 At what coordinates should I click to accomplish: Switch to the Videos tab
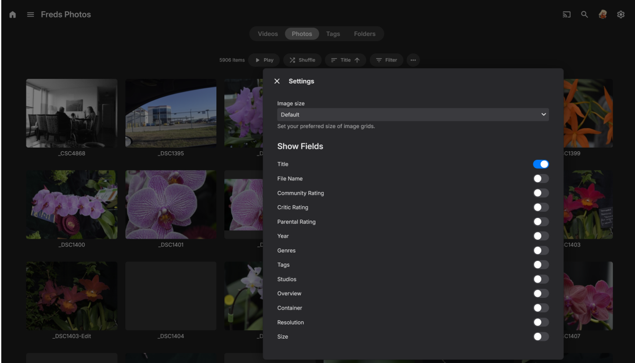click(x=268, y=34)
